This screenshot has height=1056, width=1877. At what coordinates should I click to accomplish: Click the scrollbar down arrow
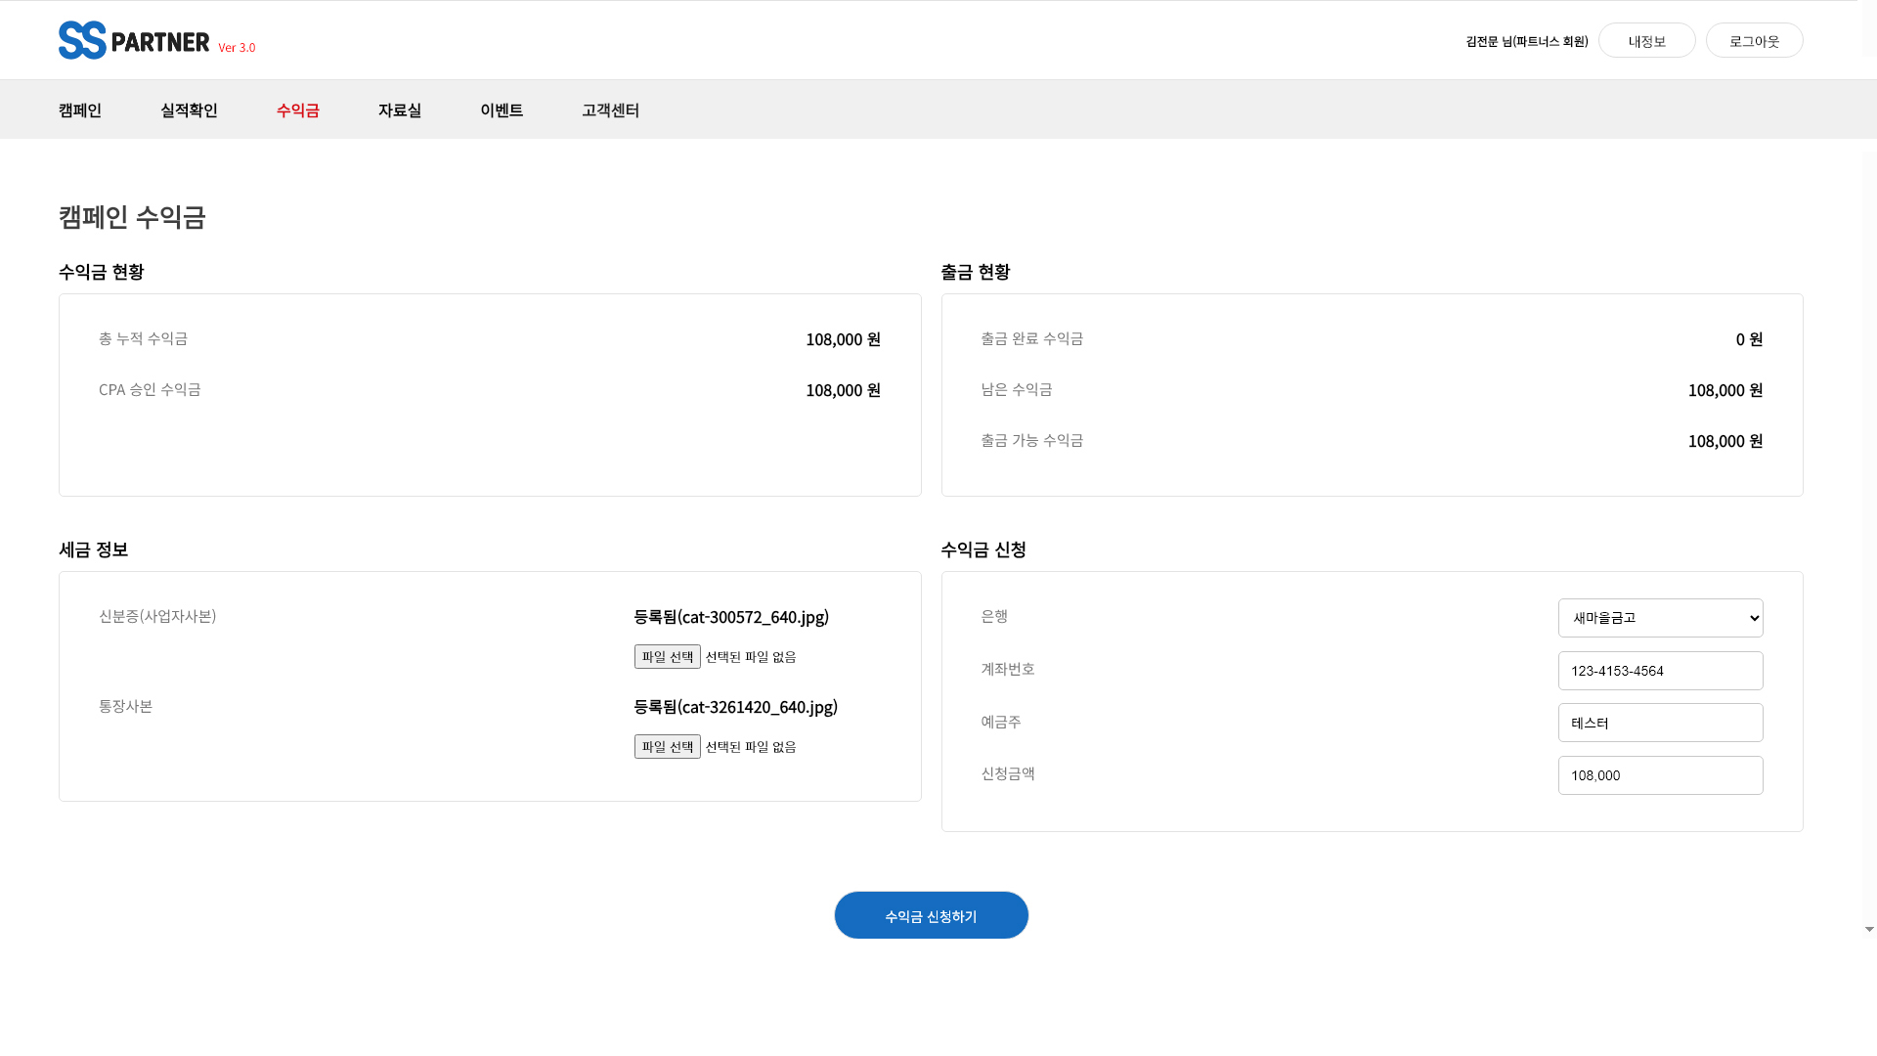tap(1869, 930)
